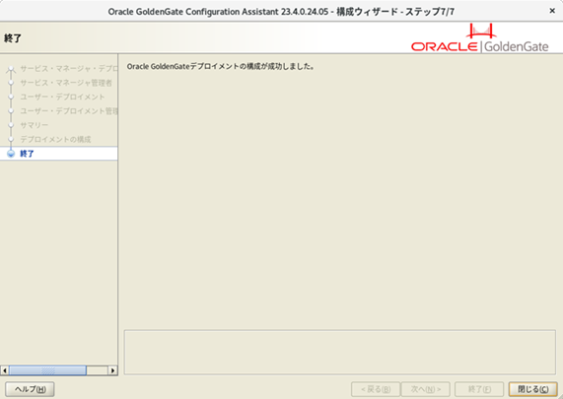Screen dimensions: 563x399
Task: Select the 終了 step in sidebar
Action: 58,154
